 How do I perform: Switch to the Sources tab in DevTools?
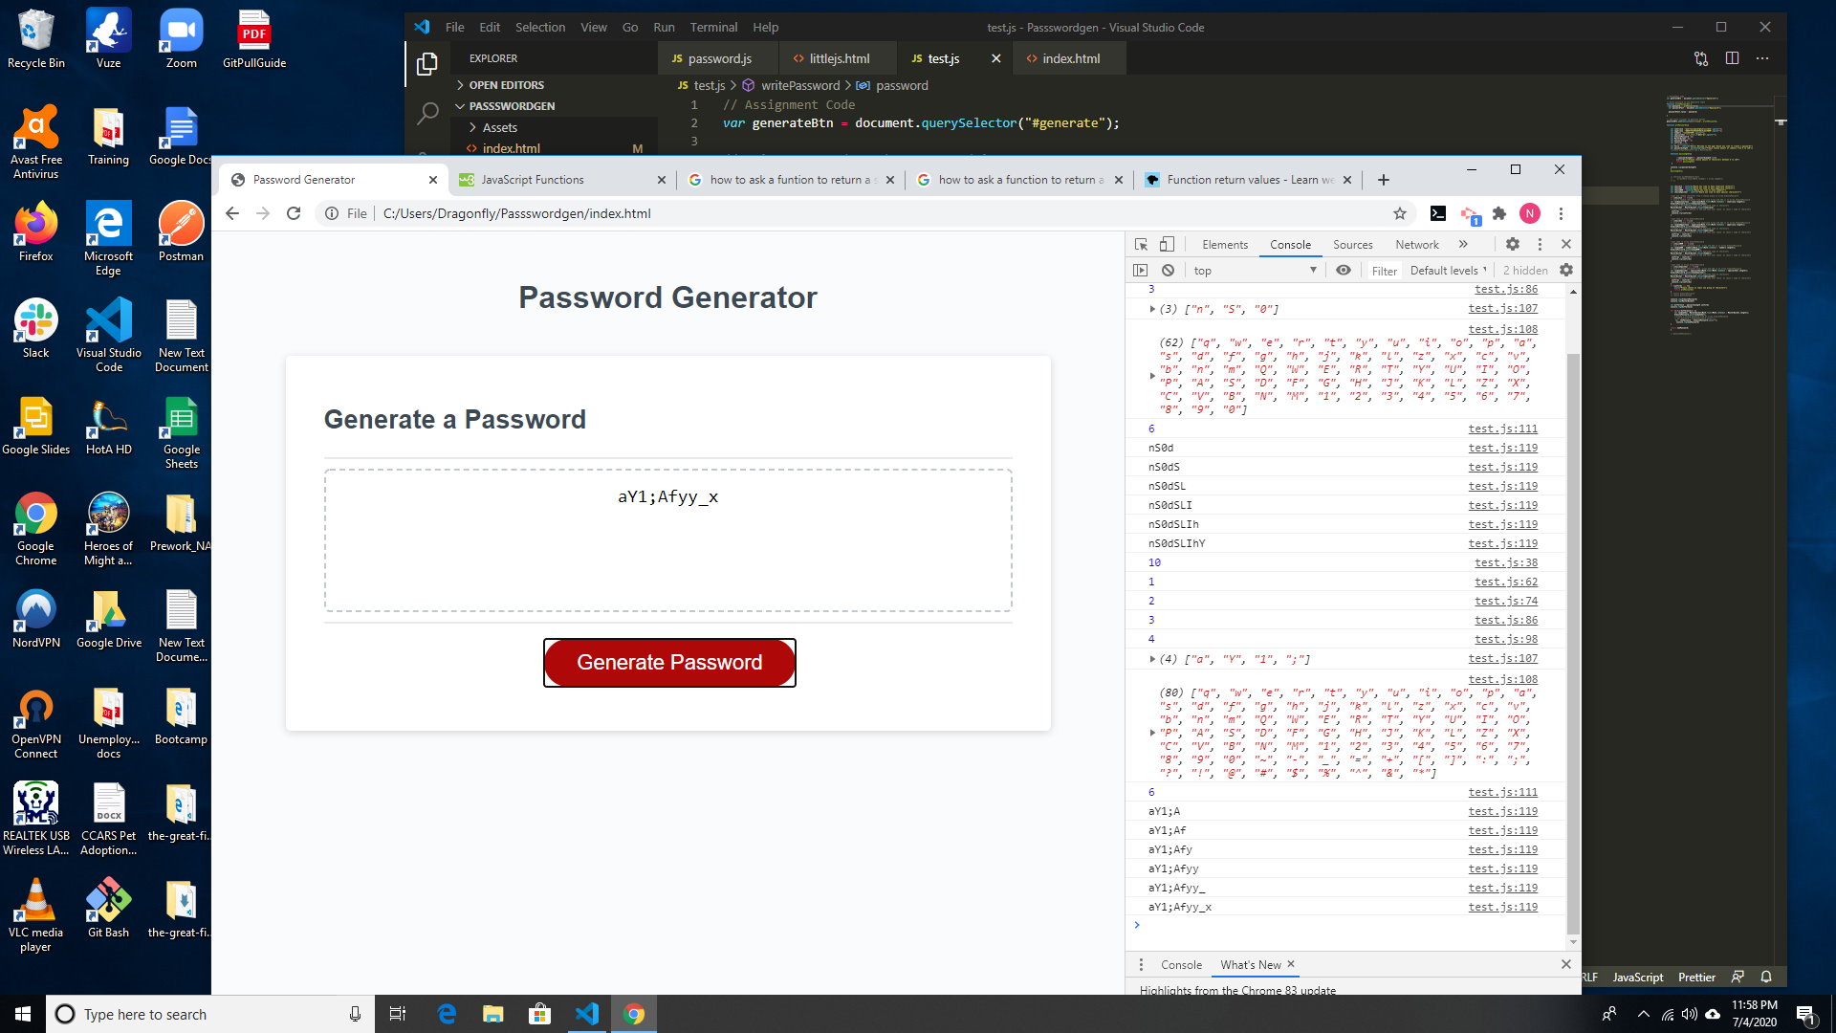1352,245
